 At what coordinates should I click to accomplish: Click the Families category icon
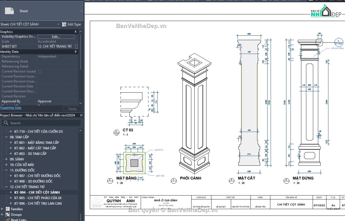pos(7,209)
